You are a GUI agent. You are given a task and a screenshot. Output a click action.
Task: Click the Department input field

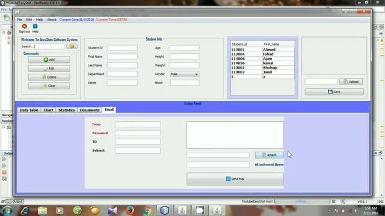point(122,74)
